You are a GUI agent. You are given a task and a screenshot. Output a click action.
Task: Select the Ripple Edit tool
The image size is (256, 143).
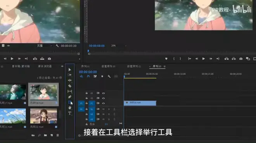70,80
